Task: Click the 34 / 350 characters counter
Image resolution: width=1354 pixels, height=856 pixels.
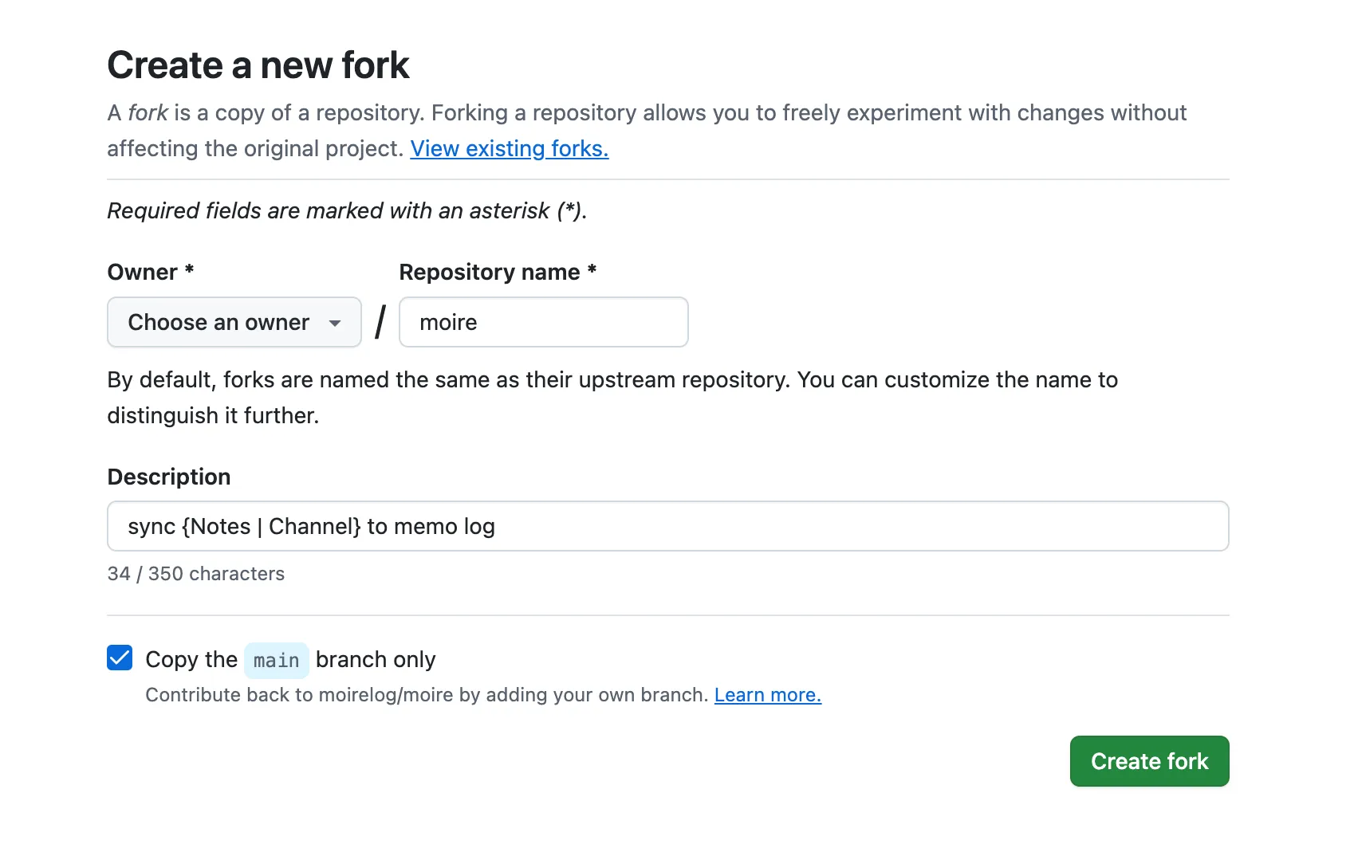Action: 195,574
